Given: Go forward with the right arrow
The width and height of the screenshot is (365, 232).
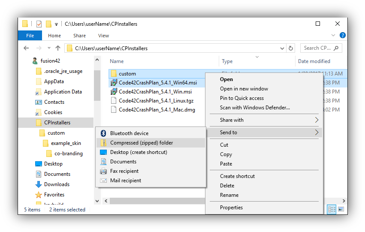Looking at the screenshot, I should (39, 48).
